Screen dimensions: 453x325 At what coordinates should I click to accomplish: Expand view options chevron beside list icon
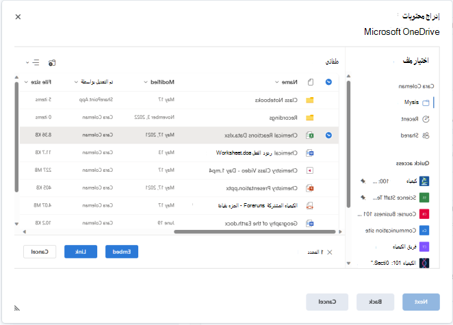pos(27,62)
